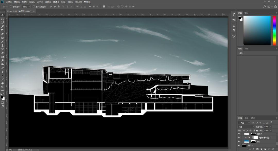The height and width of the screenshot is (151, 278).
Task: Switch to the 色板 (Swatches) tab
Action: click(x=246, y=13)
